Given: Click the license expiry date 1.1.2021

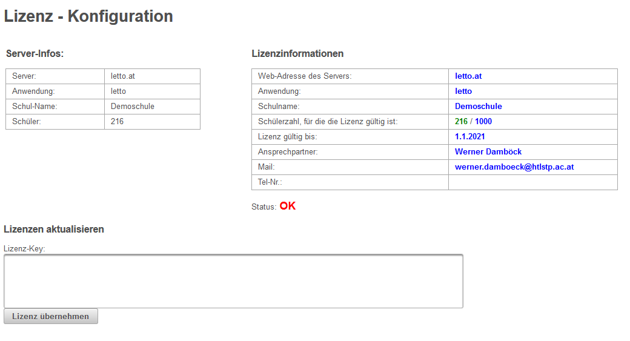Looking at the screenshot, I should click(x=469, y=136).
